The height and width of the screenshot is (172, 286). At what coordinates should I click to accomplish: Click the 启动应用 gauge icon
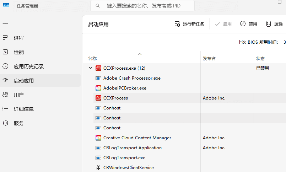click(x=5, y=80)
